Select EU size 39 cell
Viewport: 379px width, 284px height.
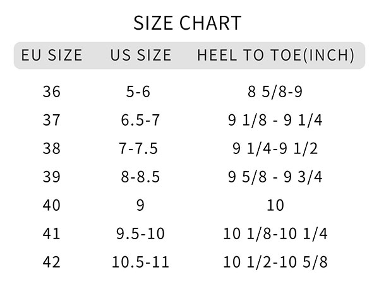point(52,177)
